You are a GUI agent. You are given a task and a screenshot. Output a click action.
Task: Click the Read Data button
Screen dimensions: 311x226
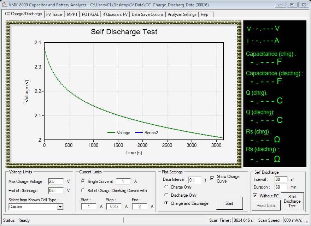tap(265, 206)
